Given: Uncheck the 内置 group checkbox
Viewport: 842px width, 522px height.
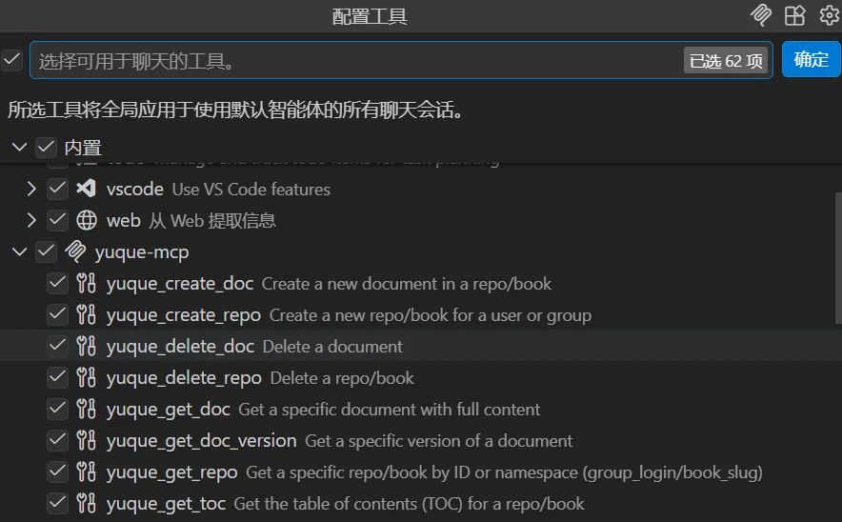Looking at the screenshot, I should pyautogui.click(x=46, y=147).
